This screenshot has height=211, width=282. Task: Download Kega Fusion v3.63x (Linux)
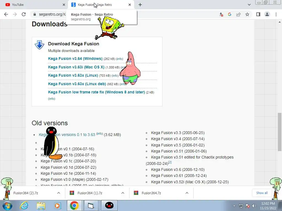73,75
